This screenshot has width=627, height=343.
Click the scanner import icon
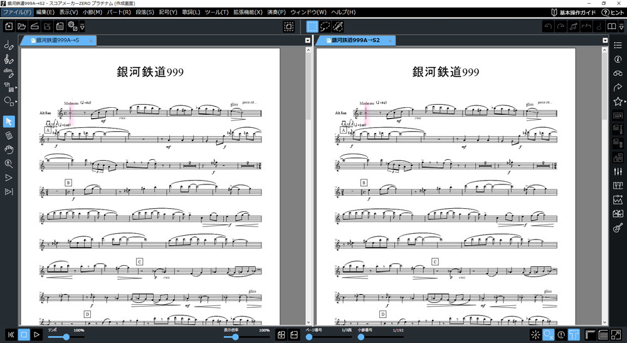tap(34, 26)
